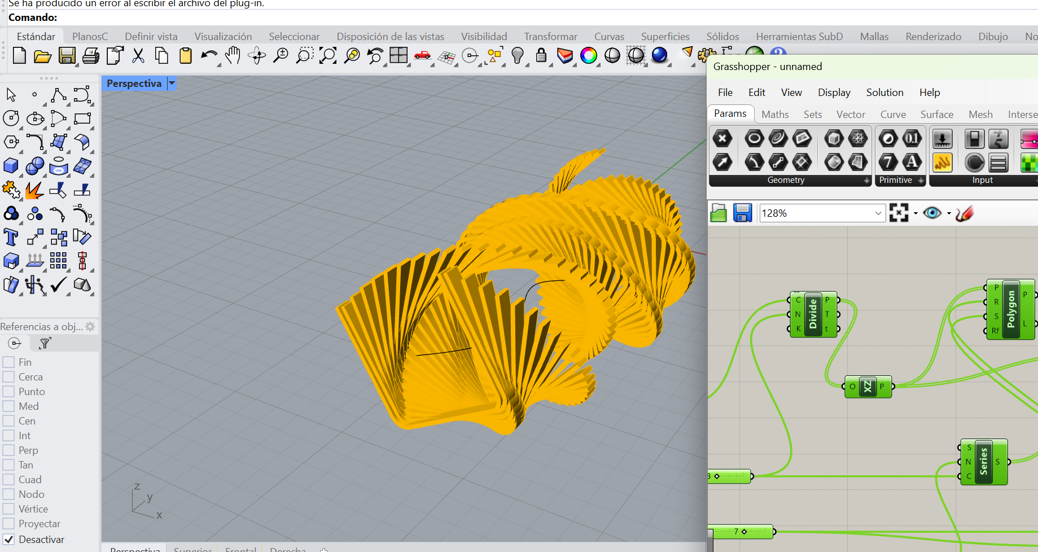
Task: Click the Grasshopper save document icon
Action: pos(742,213)
